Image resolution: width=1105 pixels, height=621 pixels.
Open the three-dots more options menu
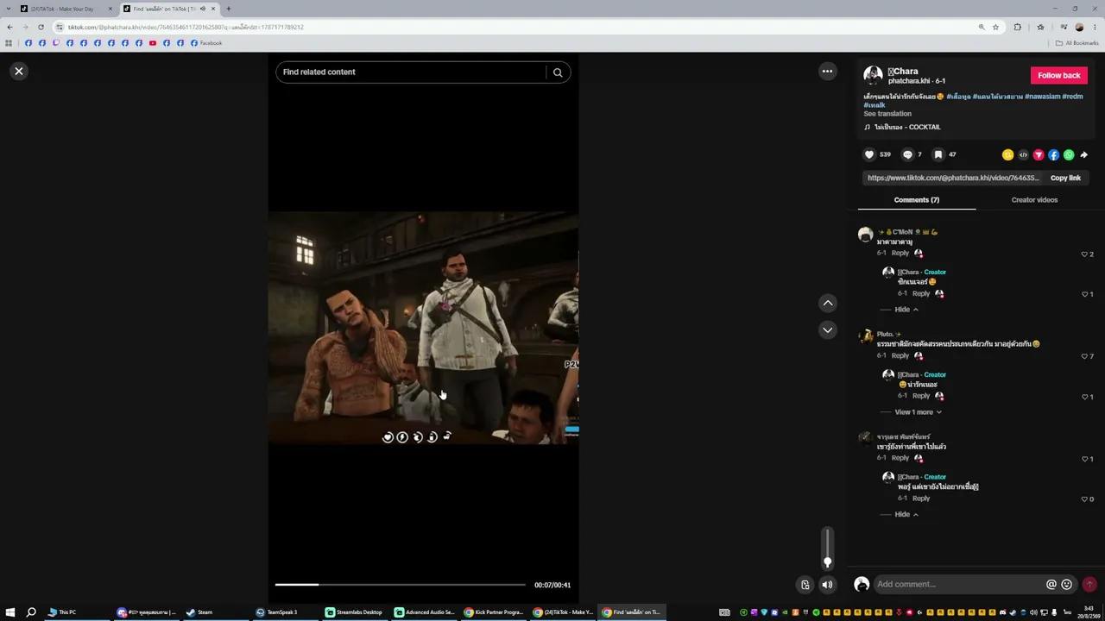(x=827, y=72)
